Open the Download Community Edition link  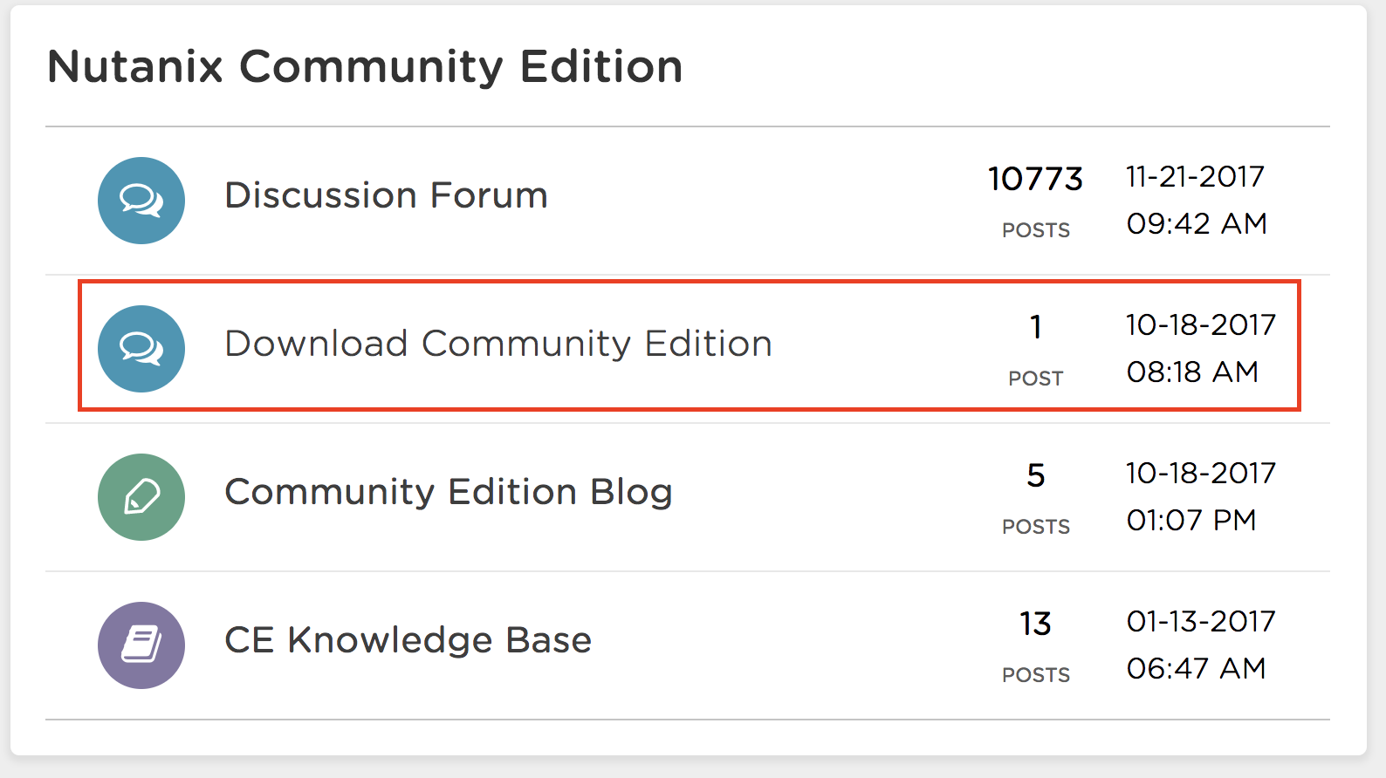(498, 344)
